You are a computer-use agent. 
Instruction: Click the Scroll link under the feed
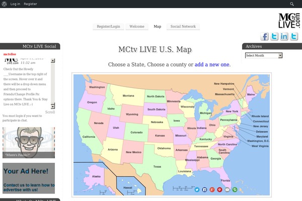[x=50, y=112]
